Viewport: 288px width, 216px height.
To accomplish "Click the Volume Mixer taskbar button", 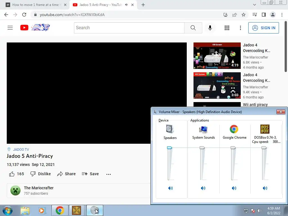I will [x=95, y=210].
